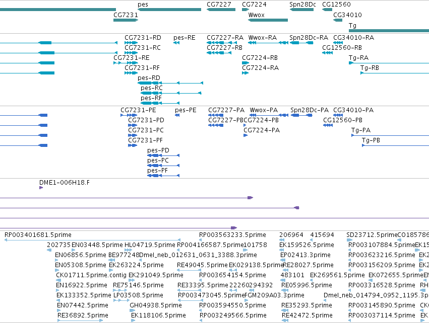Open protein CG7231-PD label

pos(146,120)
